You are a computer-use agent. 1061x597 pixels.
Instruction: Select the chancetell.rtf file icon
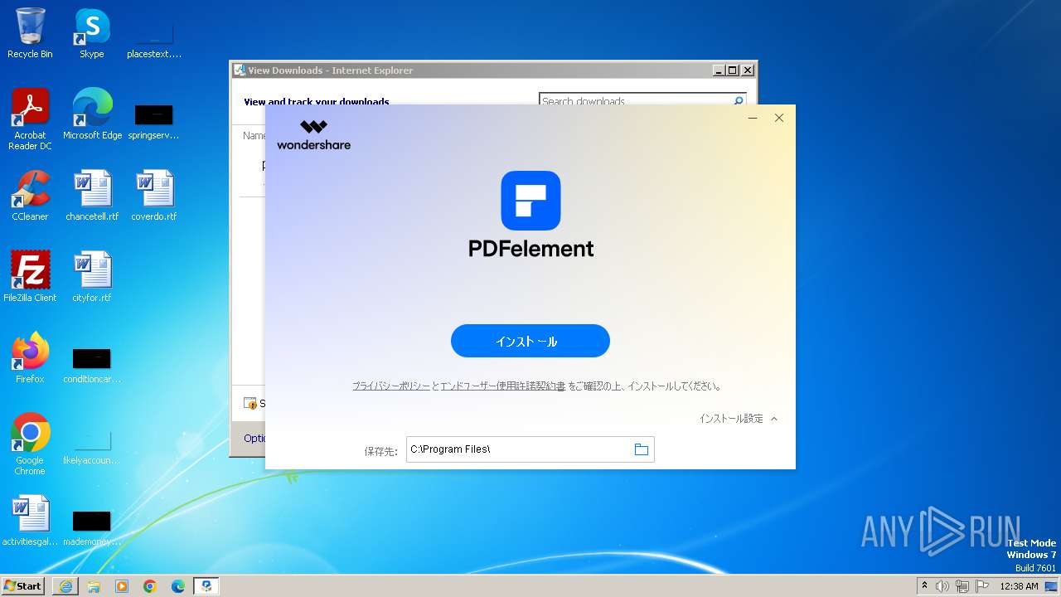coord(92,196)
